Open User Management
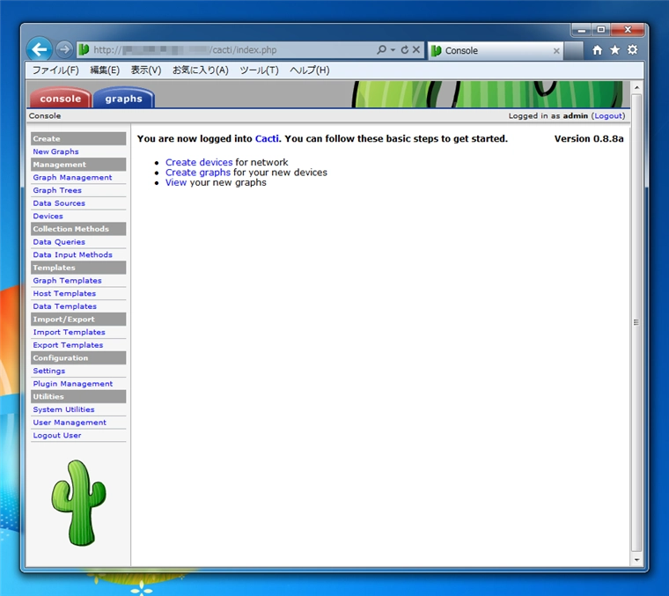 pyautogui.click(x=70, y=423)
